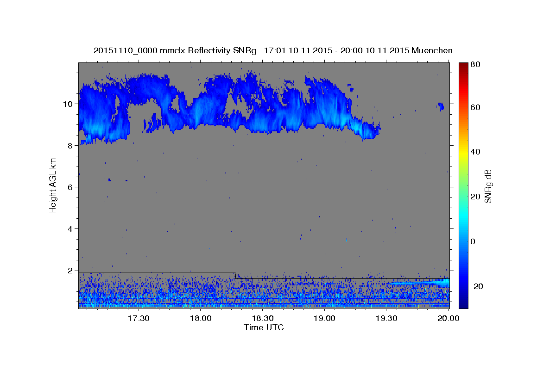Image resolution: width=556 pixels, height=370 pixels.
Task: Click the 19:00 time tick label
Action: (x=325, y=318)
